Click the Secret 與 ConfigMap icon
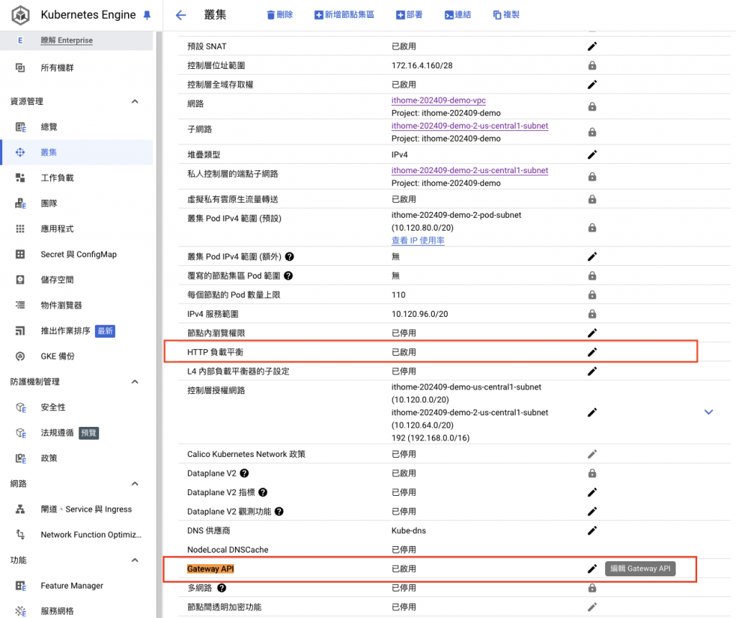The height and width of the screenshot is (618, 736). [x=20, y=254]
